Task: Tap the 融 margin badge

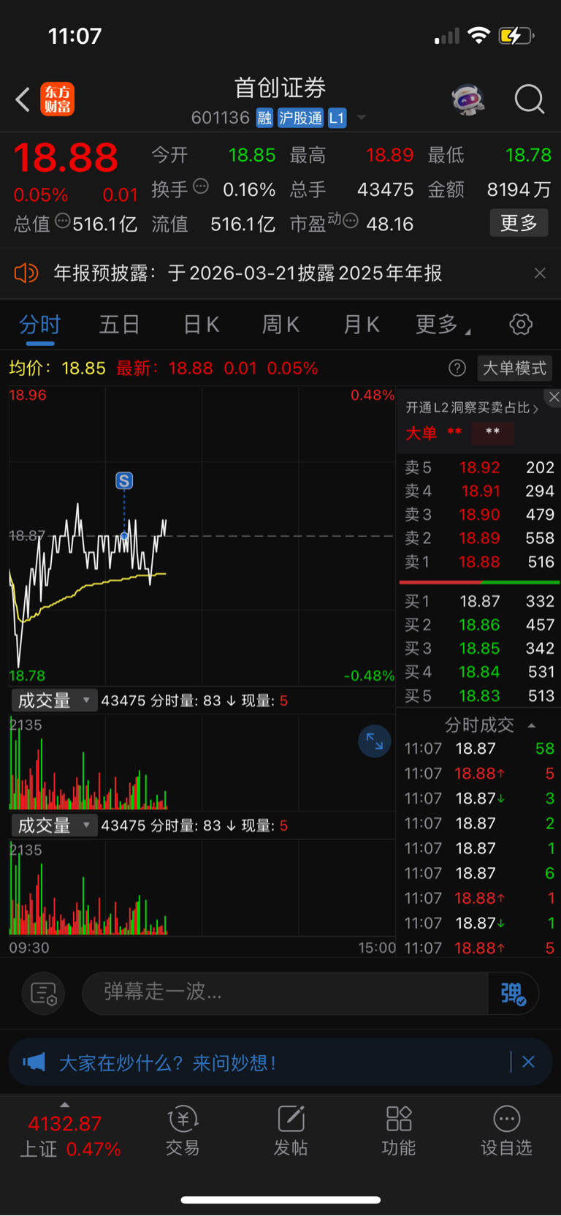Action: coord(264,118)
